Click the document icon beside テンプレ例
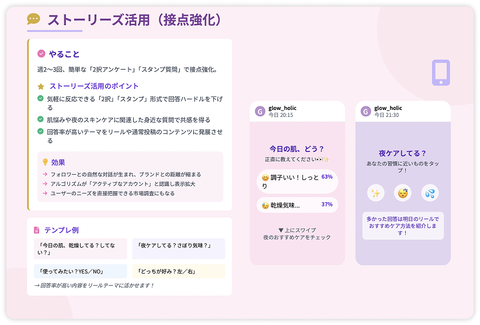This screenshot has height=325, width=480. (x=36, y=230)
